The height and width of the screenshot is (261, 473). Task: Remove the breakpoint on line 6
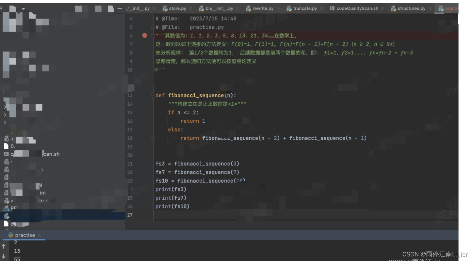145,36
